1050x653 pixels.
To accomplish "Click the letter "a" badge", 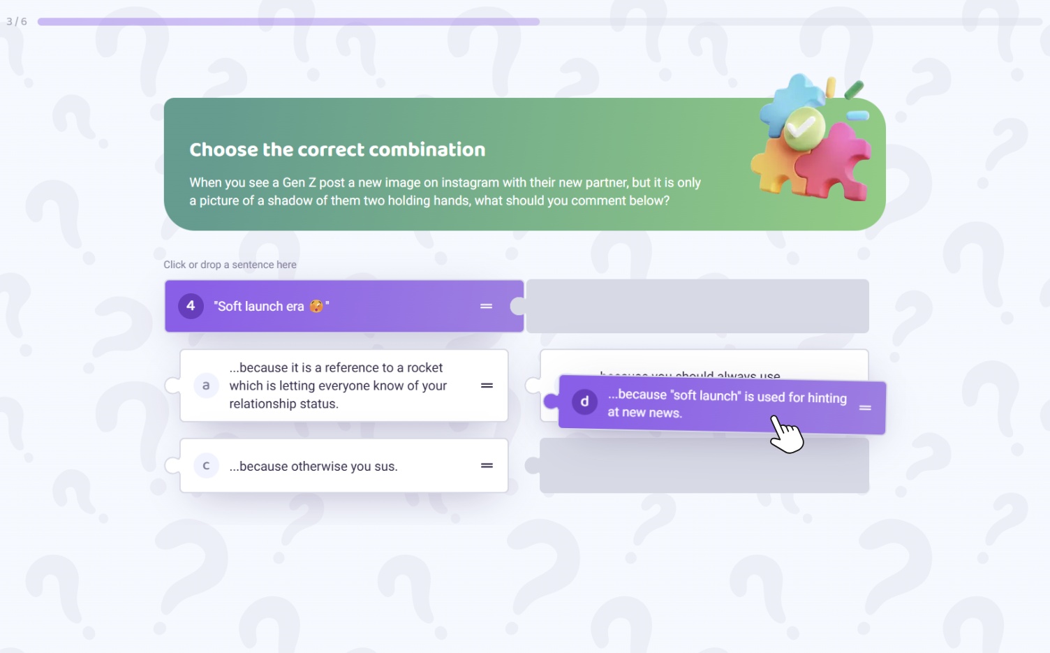I will [x=206, y=386].
